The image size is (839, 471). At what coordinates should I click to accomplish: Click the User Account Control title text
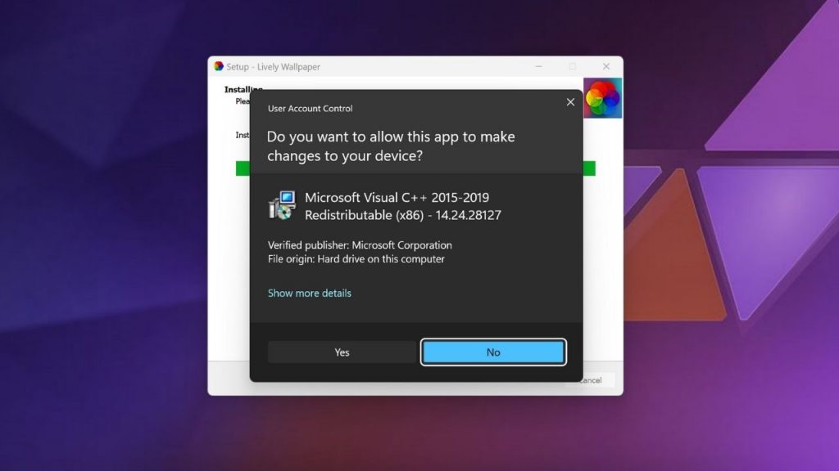click(x=310, y=109)
